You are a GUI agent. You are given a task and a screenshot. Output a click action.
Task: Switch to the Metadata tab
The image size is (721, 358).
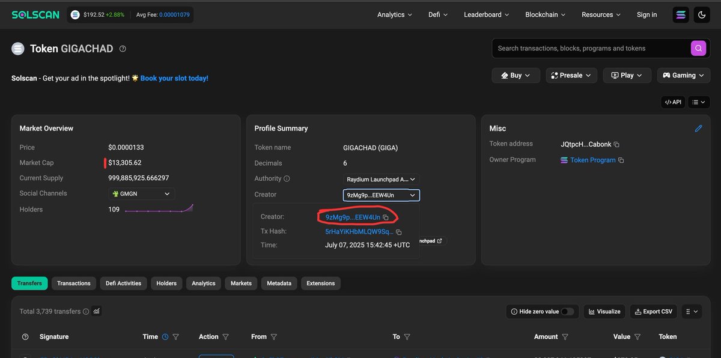pyautogui.click(x=279, y=284)
